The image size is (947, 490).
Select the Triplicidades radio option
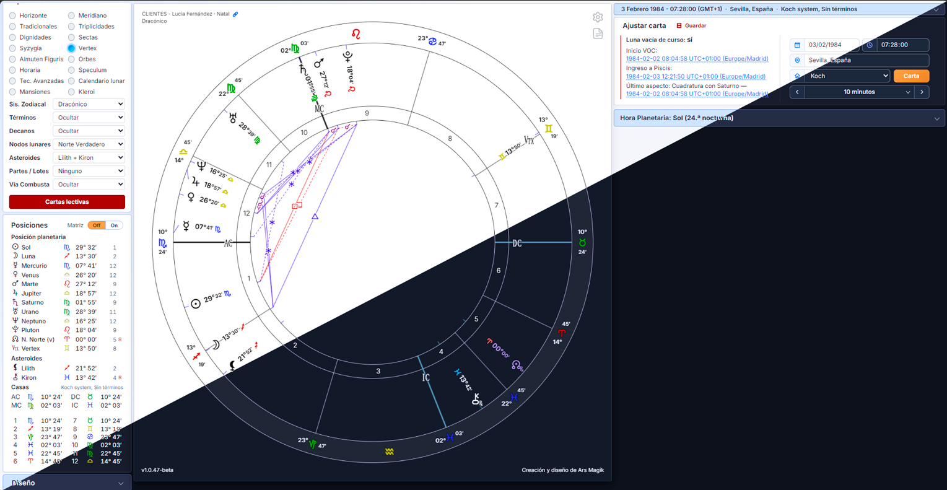point(71,27)
